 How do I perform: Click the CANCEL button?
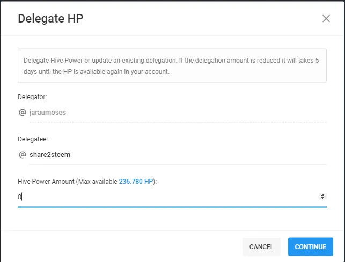[261, 246]
